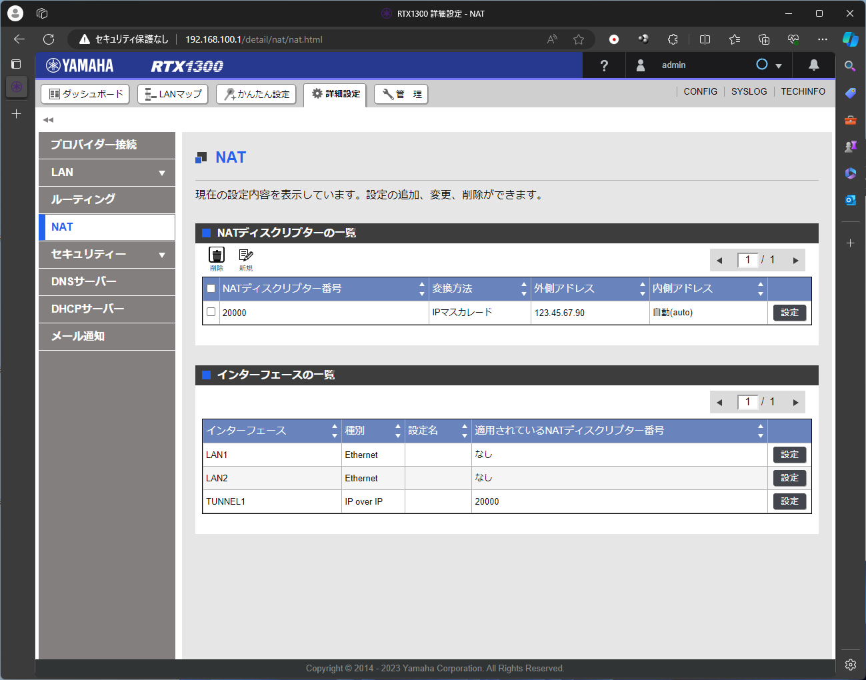Open the browser extensions puzzle icon

coord(673,39)
